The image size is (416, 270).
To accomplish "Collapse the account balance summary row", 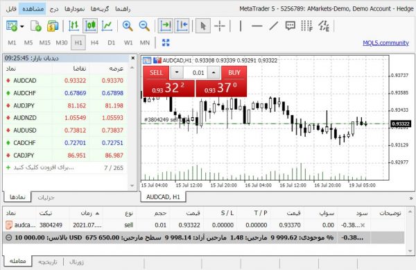I will 8,237.
